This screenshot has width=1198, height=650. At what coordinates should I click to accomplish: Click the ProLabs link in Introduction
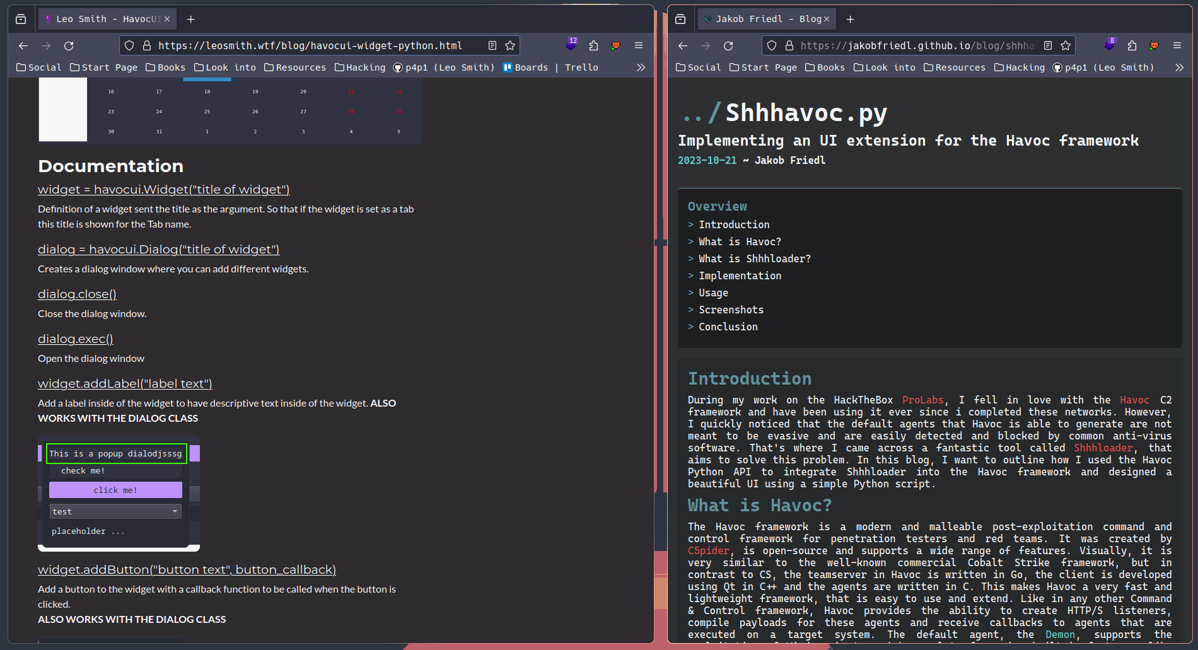tap(922, 400)
